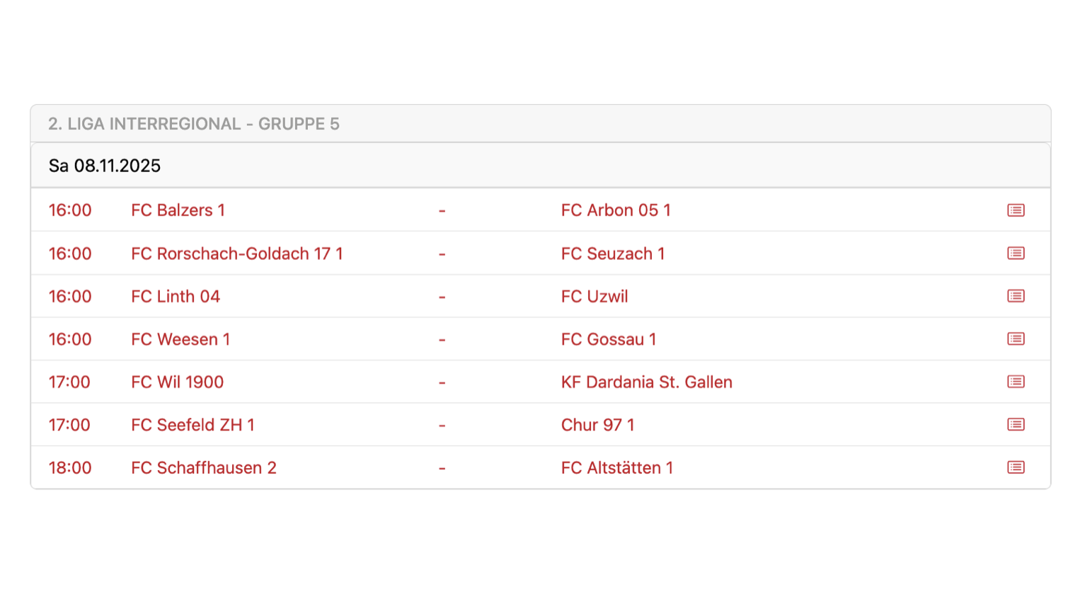This screenshot has width=1080, height=609.
Task: Click the 2. Liga Interregional Gruppe 5 header
Action: click(x=193, y=124)
